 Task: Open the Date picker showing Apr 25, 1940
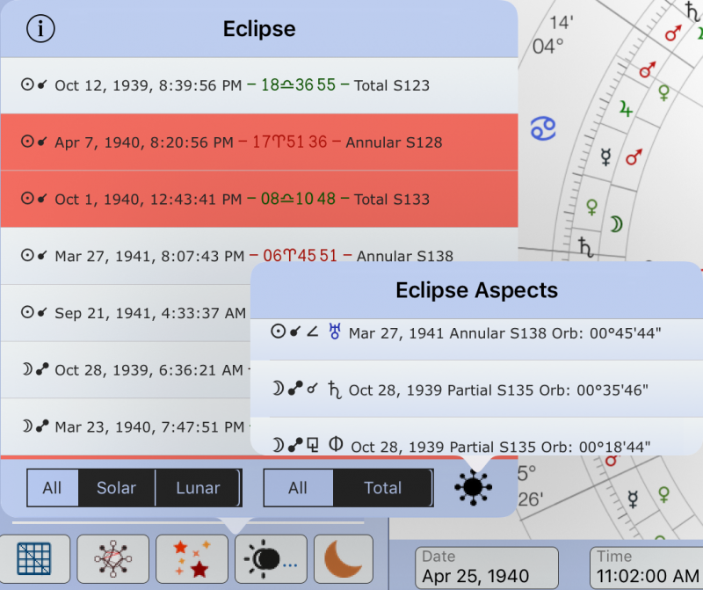coord(486,567)
